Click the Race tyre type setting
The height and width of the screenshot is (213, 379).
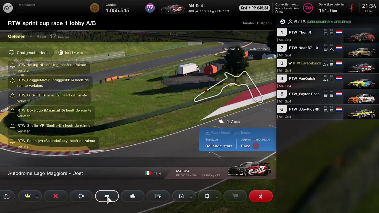tap(245, 146)
